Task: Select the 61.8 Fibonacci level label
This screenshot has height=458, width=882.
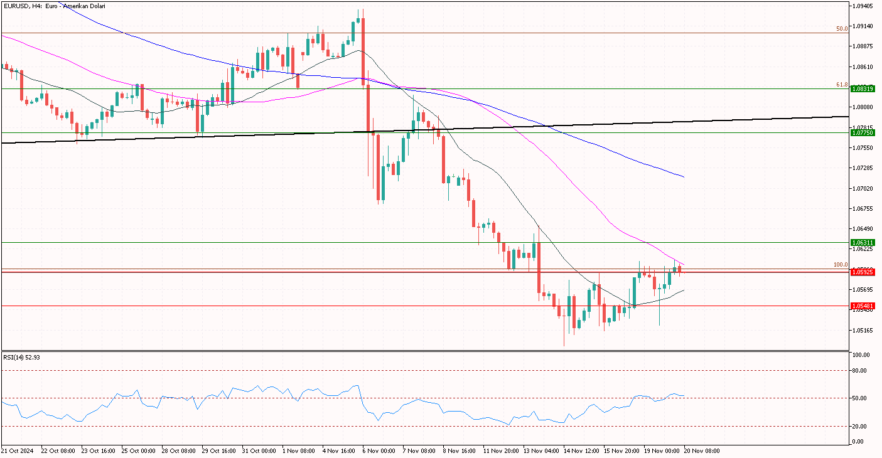Action: coord(841,85)
